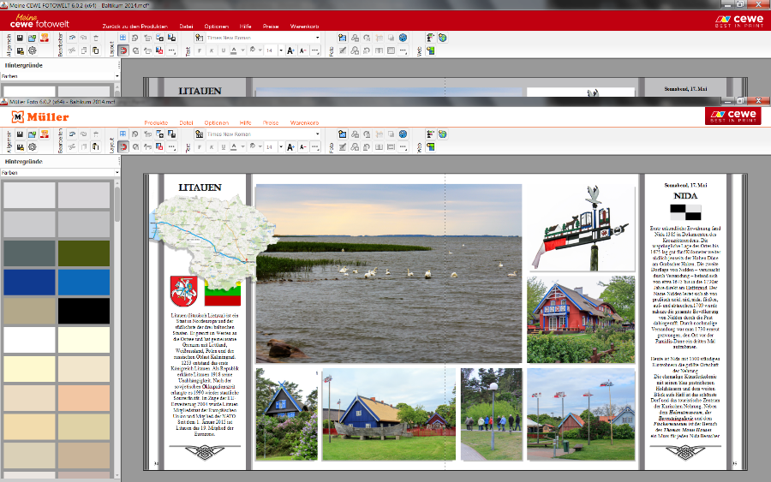Click Zurück zu den Produkten in CEWE window
771x482 pixels.
pos(135,27)
